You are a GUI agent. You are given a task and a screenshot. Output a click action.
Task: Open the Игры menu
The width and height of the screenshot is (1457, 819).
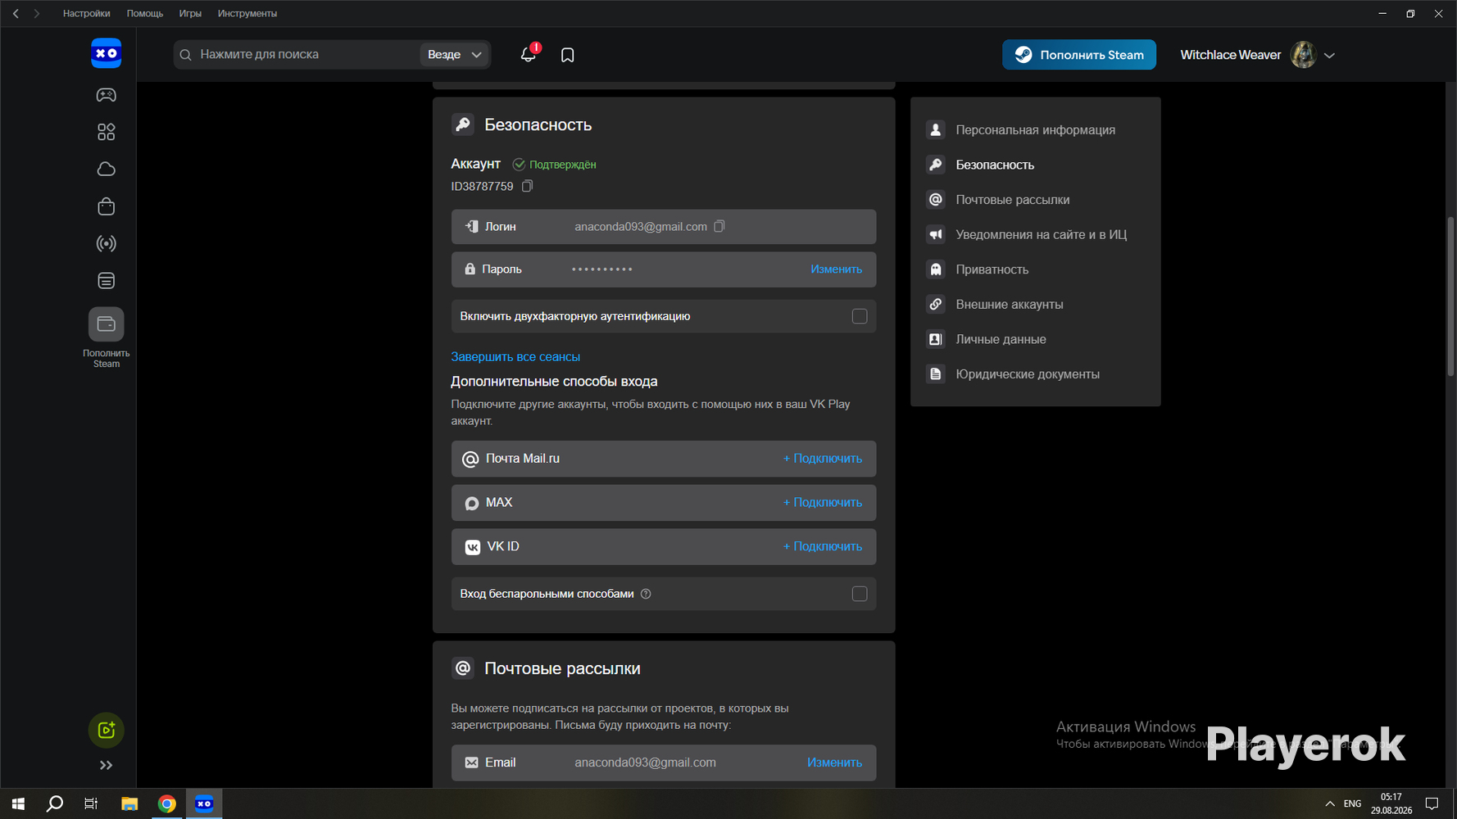(x=190, y=13)
